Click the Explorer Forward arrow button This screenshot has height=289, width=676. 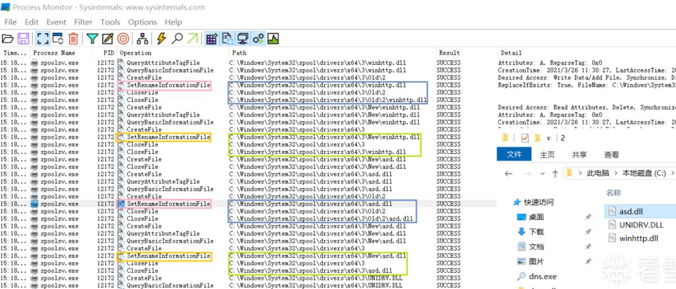(528, 173)
